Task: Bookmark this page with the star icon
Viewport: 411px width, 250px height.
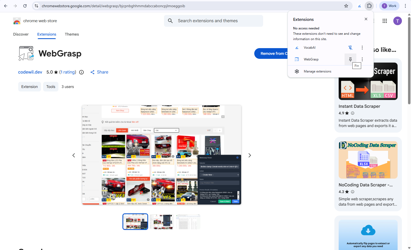Action: click(x=346, y=6)
